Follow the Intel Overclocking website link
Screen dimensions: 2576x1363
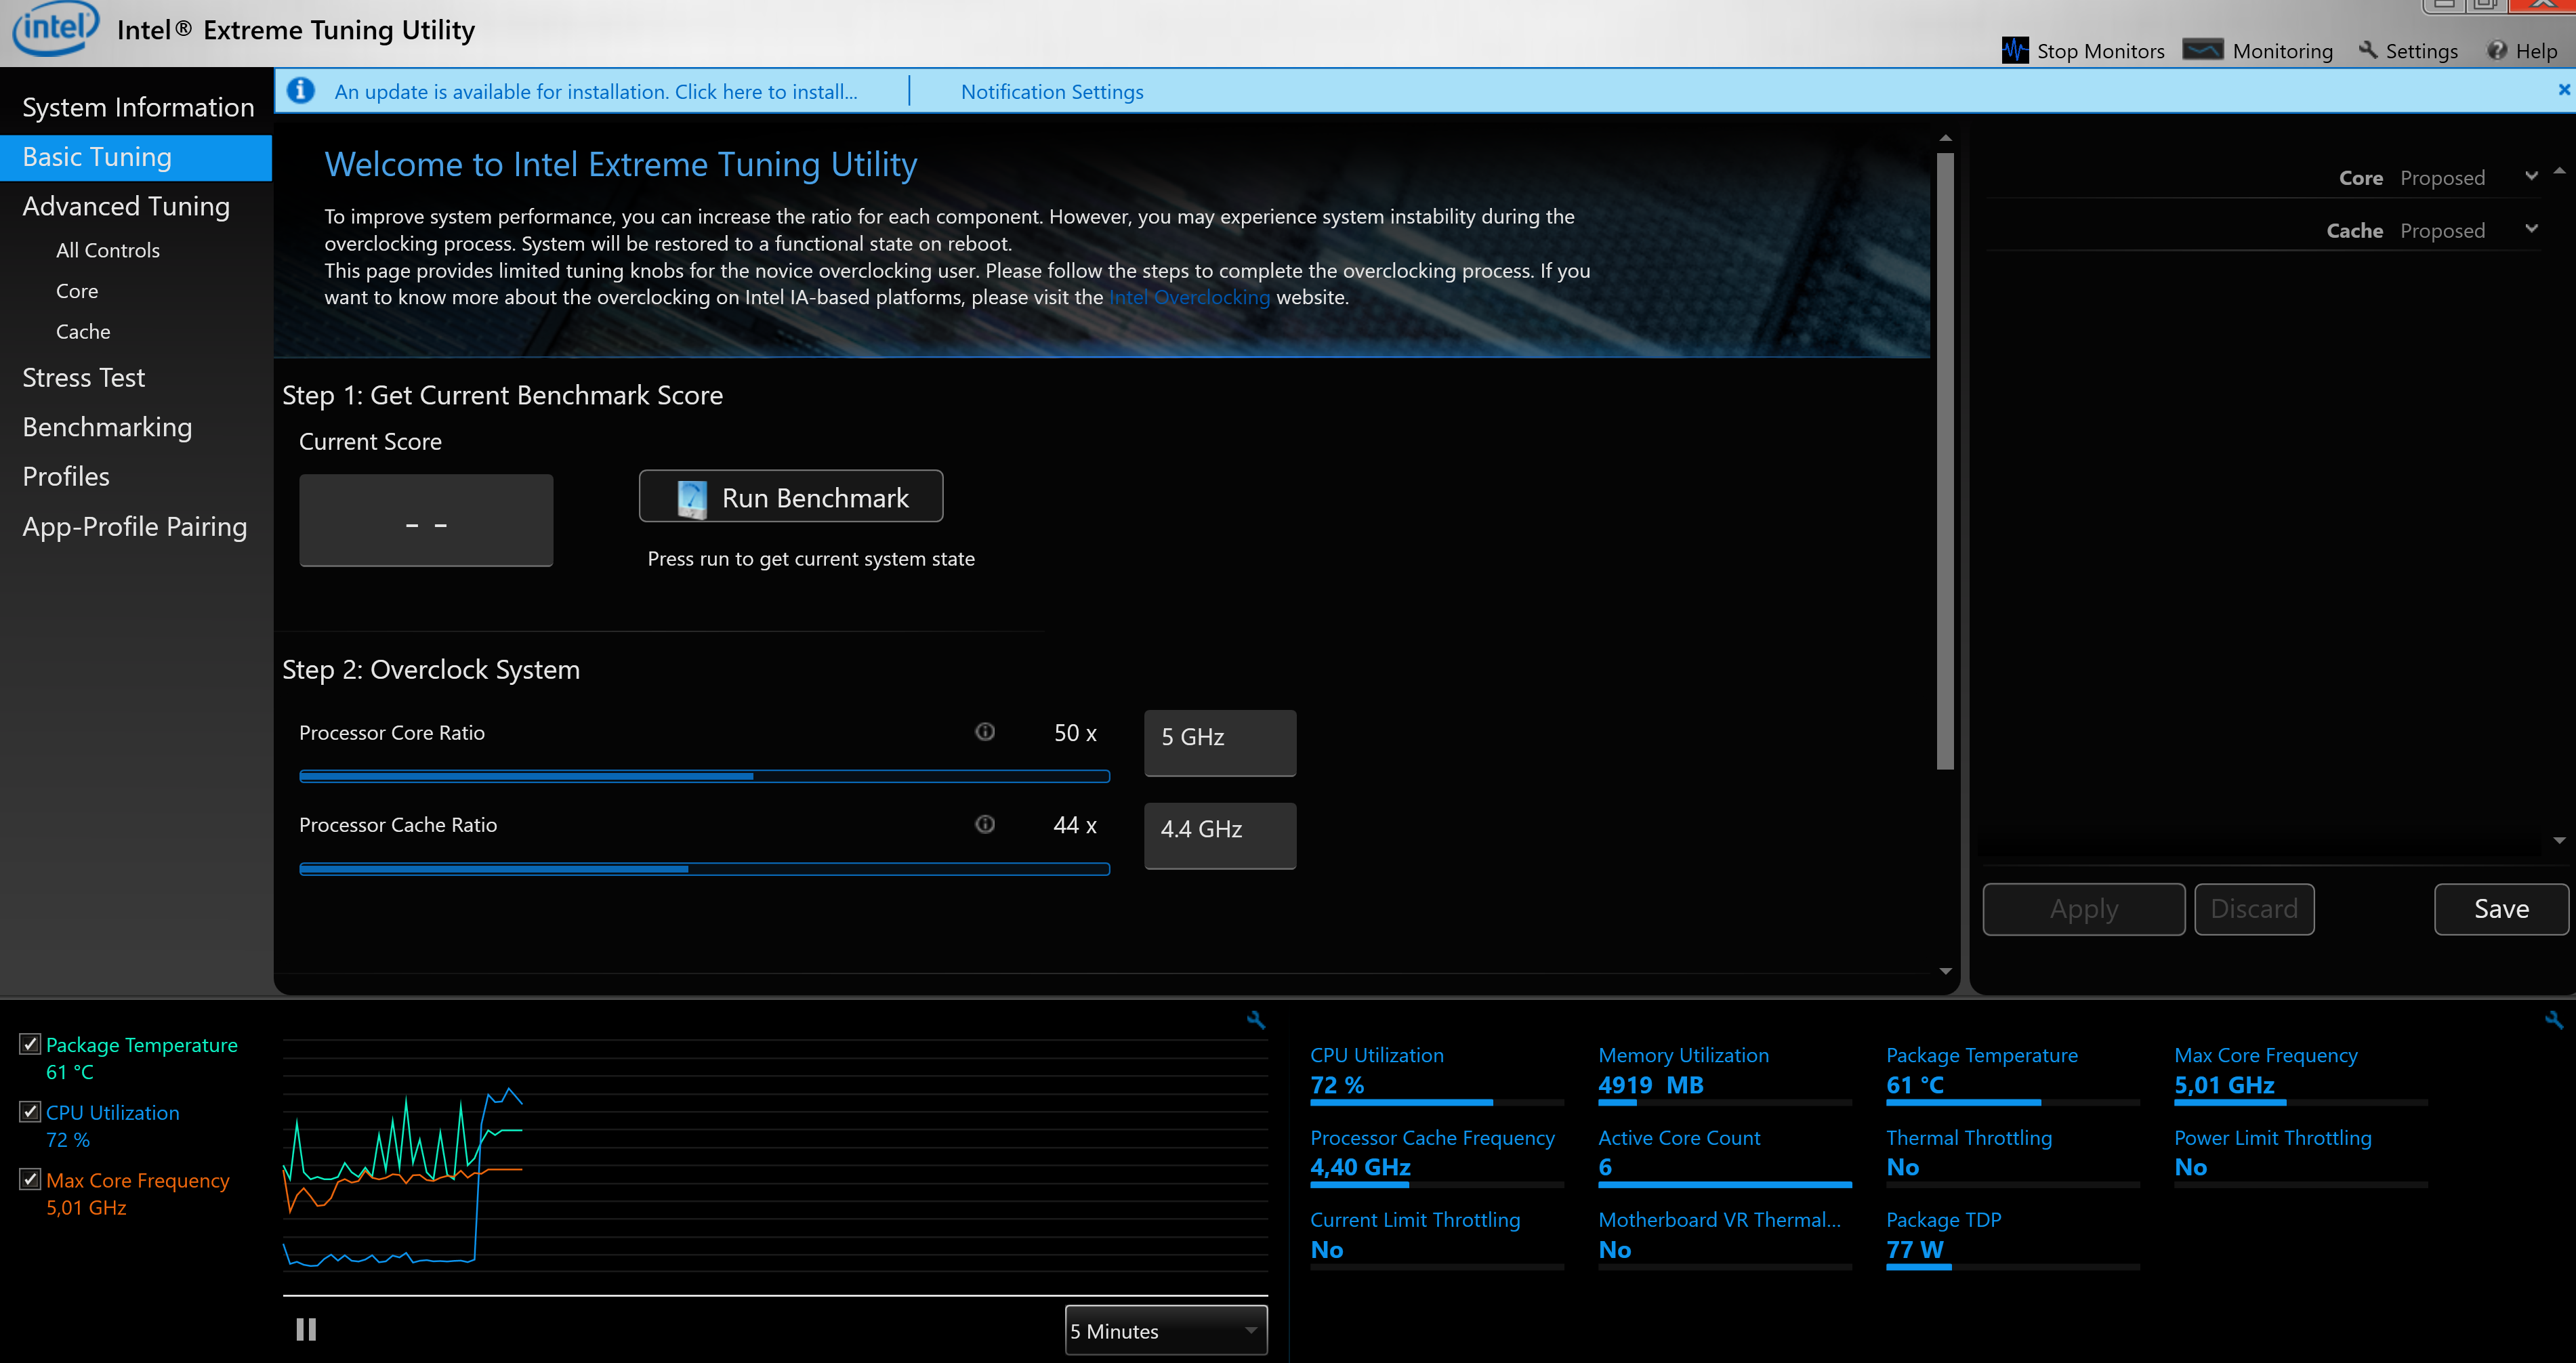pos(1189,297)
